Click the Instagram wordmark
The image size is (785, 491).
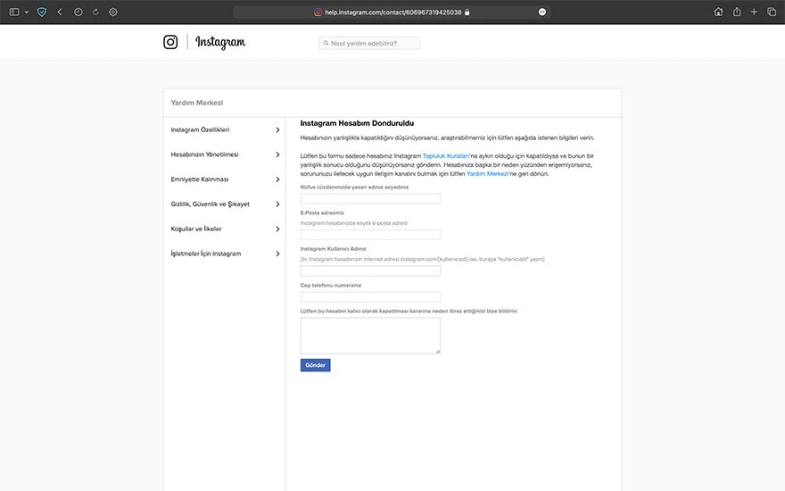pyautogui.click(x=220, y=43)
